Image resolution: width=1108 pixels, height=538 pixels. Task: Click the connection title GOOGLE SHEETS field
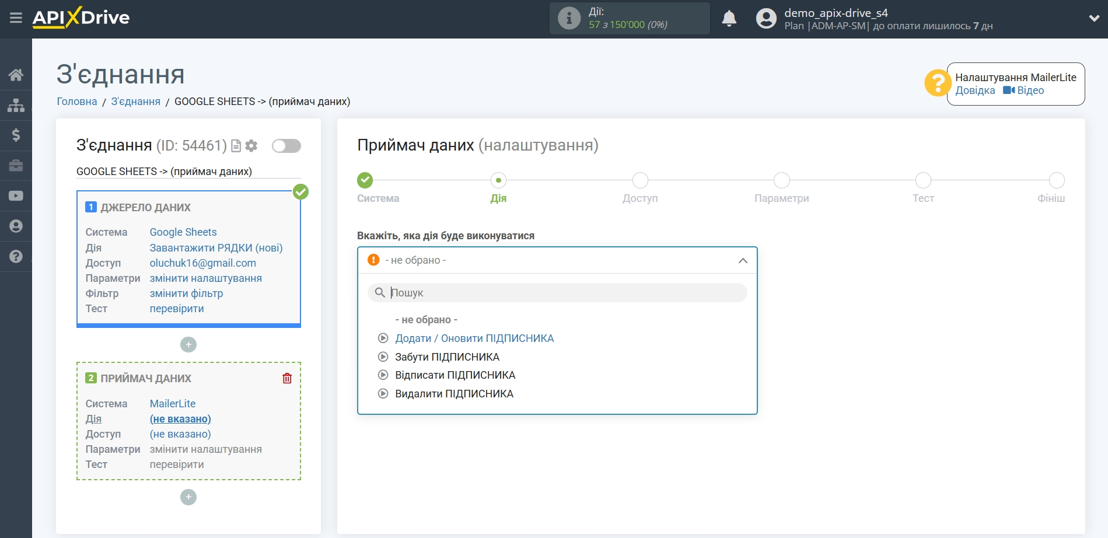188,172
